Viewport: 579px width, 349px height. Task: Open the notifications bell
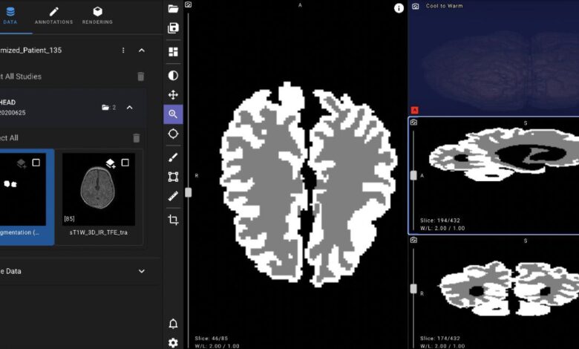(x=173, y=324)
